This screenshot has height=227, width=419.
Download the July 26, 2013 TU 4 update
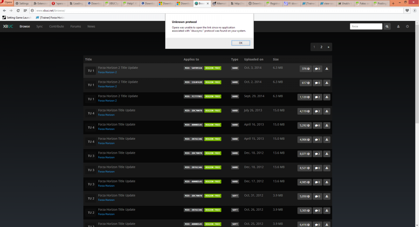(x=326, y=111)
